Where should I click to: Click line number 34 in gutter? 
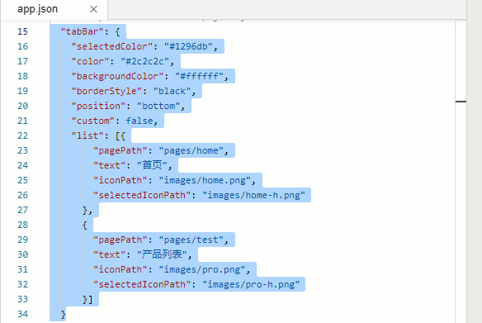pos(22,314)
